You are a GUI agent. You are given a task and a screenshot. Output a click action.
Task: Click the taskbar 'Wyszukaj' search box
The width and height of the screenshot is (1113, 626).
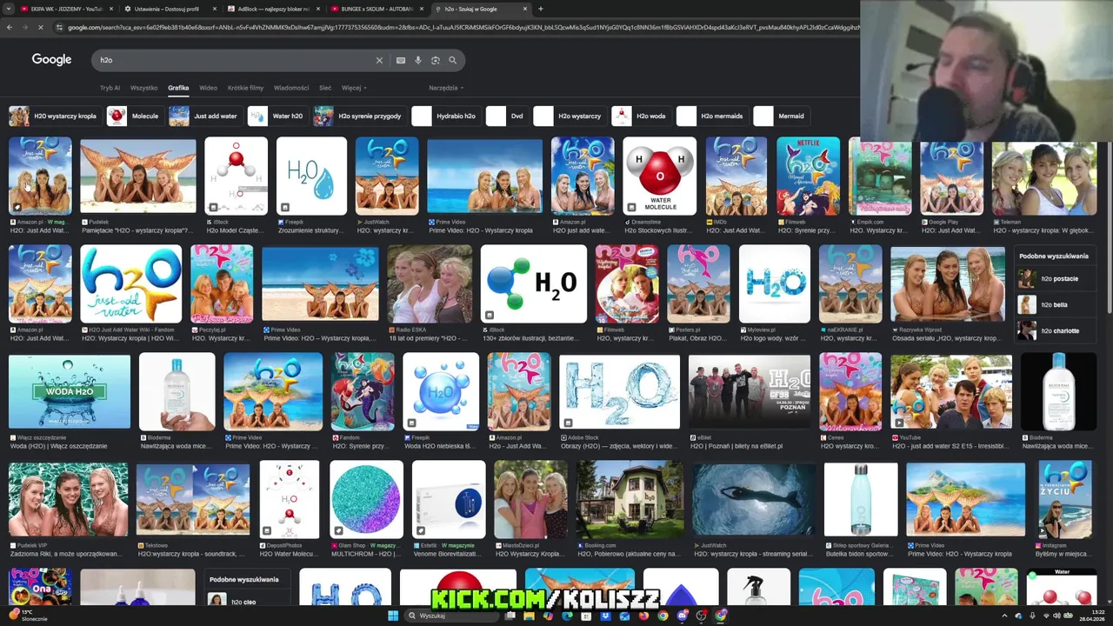[x=452, y=616]
